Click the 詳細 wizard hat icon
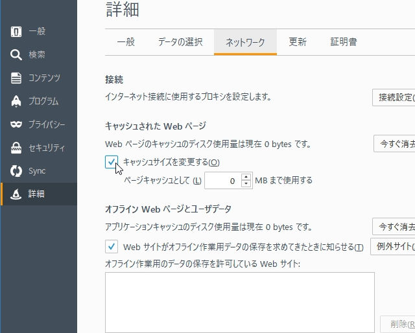The height and width of the screenshot is (333, 415). click(16, 194)
